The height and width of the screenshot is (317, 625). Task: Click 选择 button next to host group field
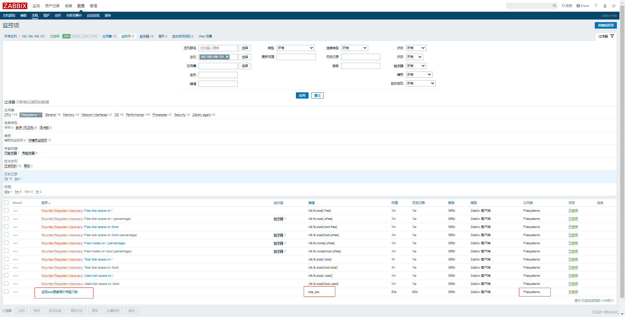click(245, 48)
